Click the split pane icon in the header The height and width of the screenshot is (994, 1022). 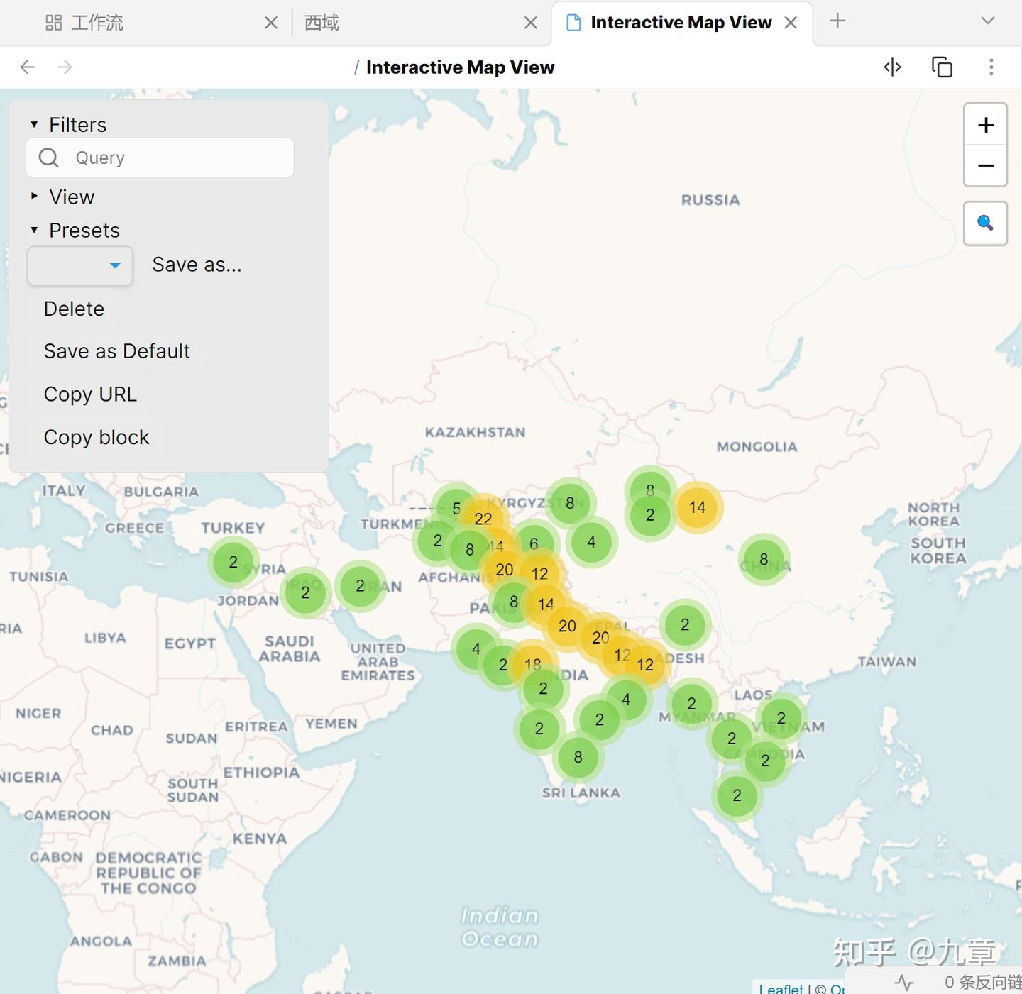pos(893,67)
